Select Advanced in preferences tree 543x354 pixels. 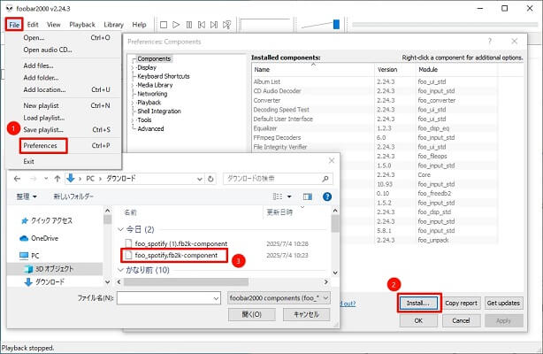coord(150,128)
